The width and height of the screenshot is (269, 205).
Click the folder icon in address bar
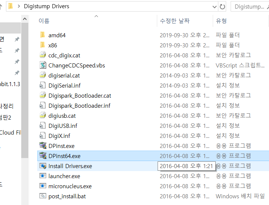(x=11, y=6)
